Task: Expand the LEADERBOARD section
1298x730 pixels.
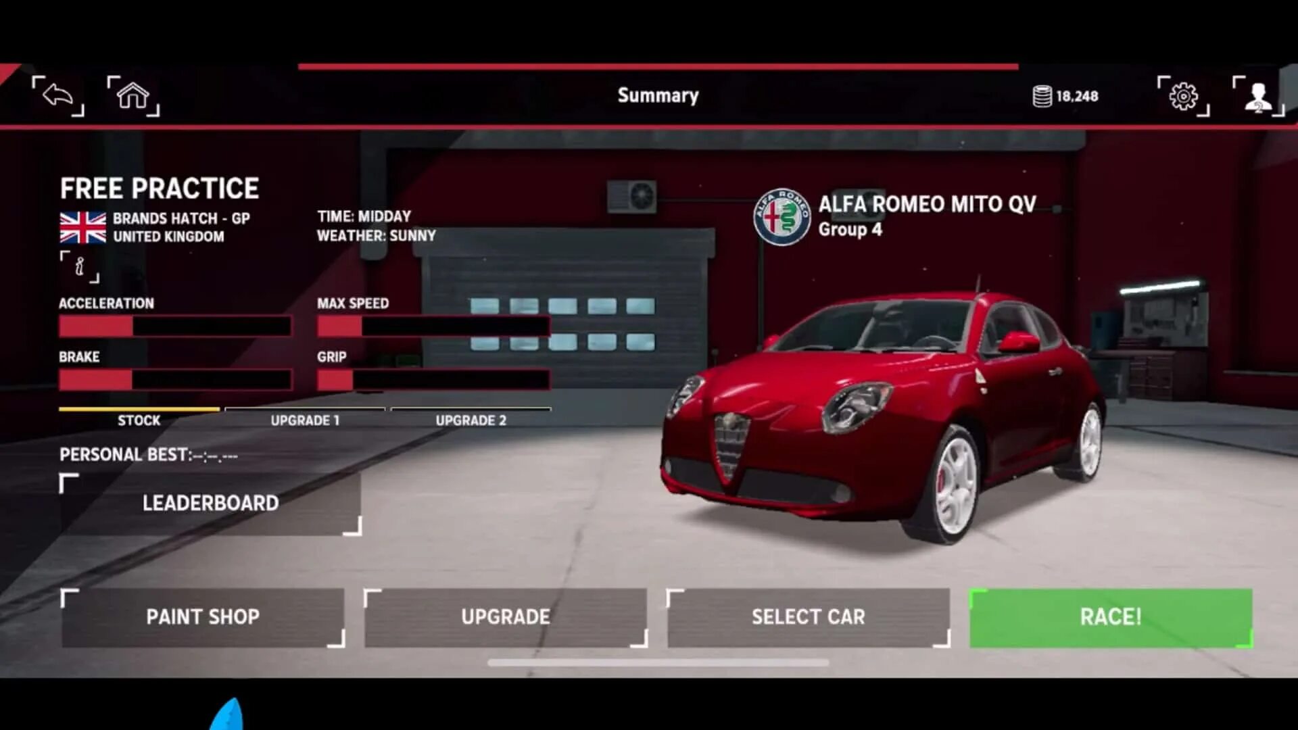Action: (210, 503)
